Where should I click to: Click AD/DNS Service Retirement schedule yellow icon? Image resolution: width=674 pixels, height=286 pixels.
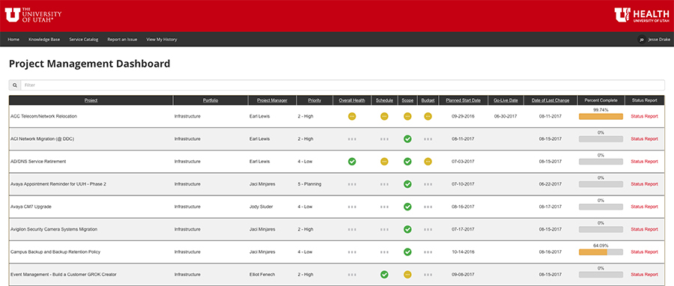(x=384, y=162)
